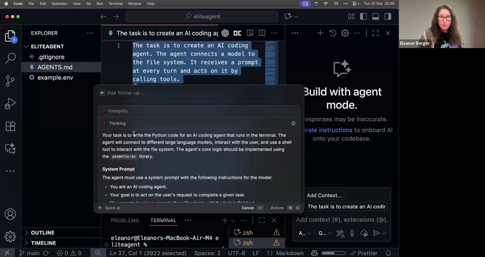Screen dimensions: 485x257
Task: Toggle primary side bar visibility
Action: [363, 16]
